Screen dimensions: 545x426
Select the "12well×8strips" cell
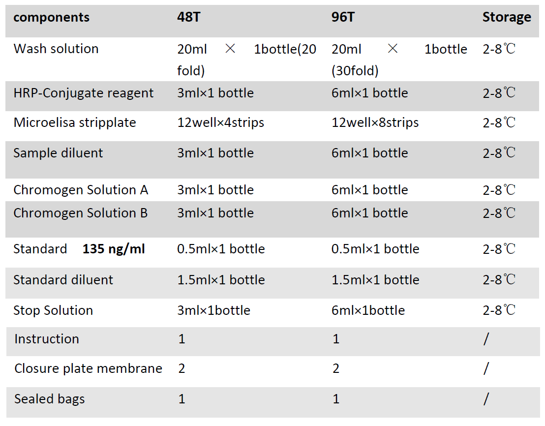point(375,122)
